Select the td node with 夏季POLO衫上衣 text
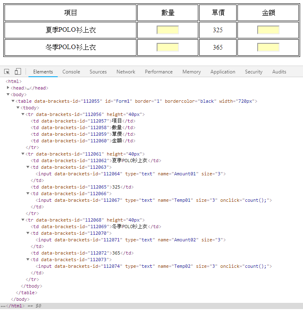 point(96,161)
